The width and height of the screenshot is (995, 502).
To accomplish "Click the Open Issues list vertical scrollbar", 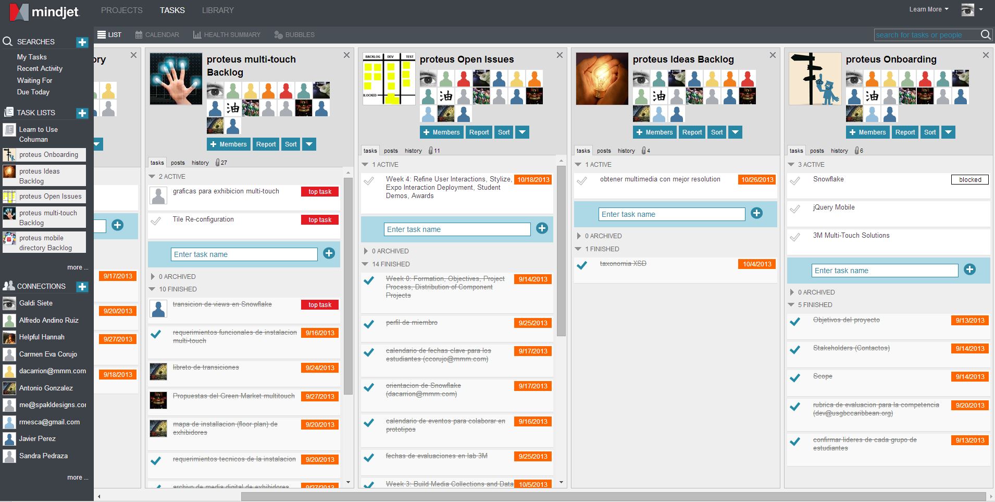I will (561, 251).
